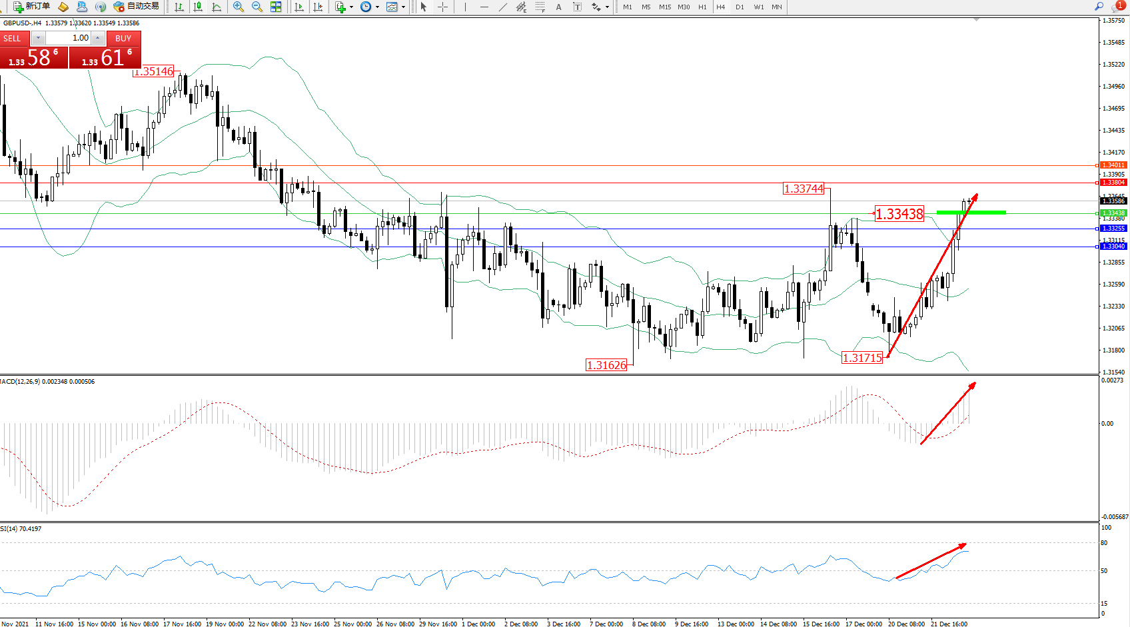1130x627 pixels.
Task: Click the 新订单 new order button
Action: (31, 7)
